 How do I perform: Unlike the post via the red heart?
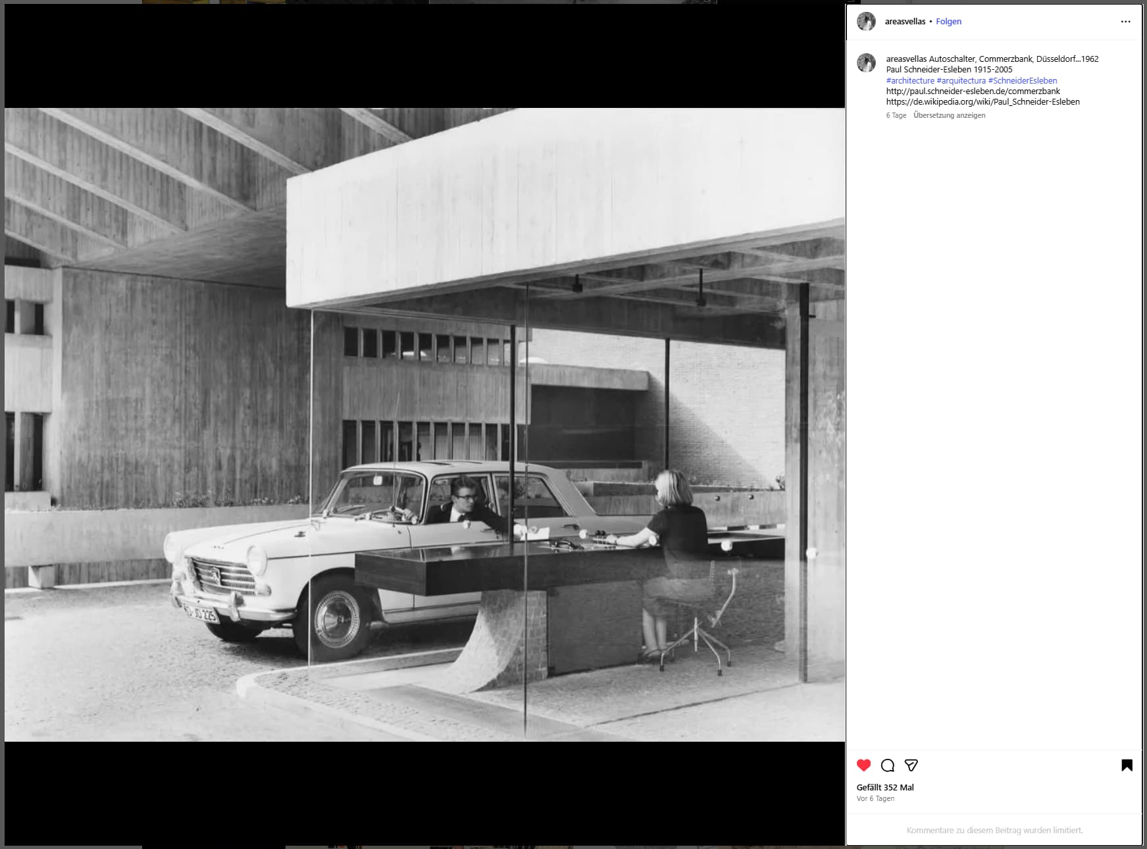863,765
